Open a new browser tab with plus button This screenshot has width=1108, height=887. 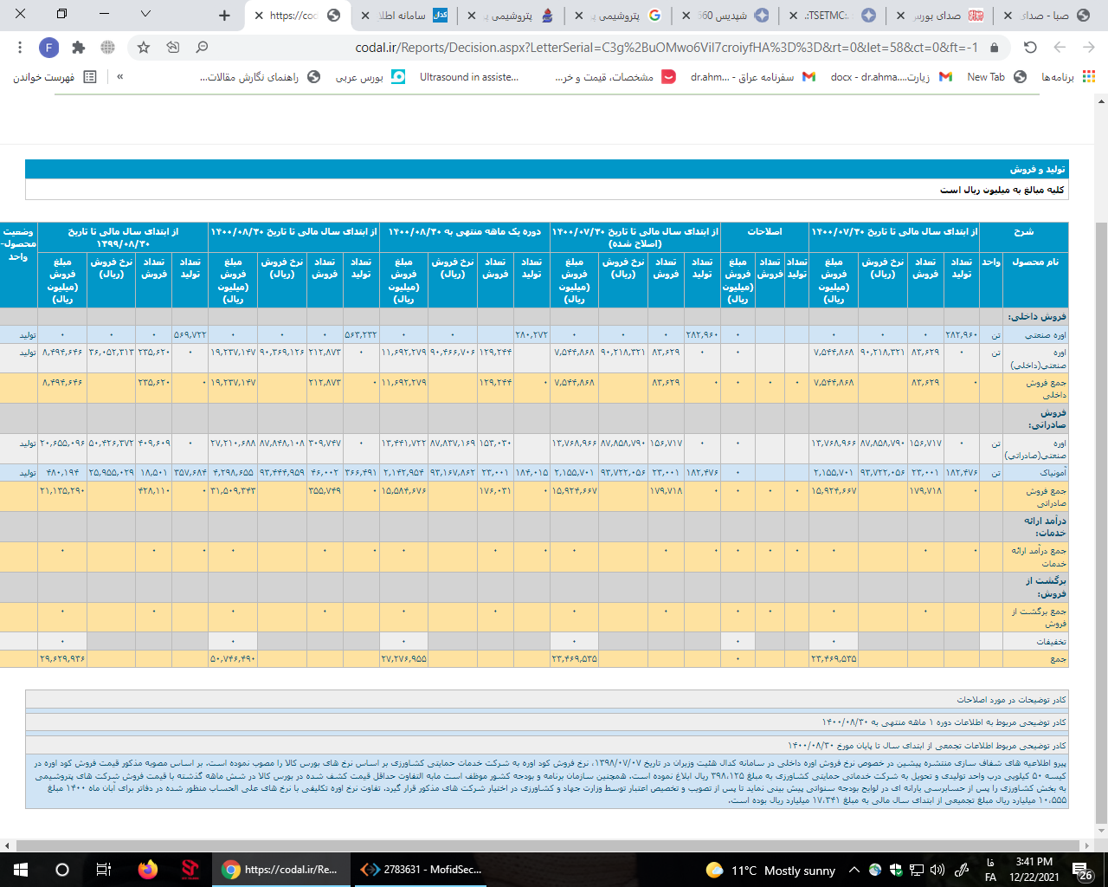(x=225, y=15)
